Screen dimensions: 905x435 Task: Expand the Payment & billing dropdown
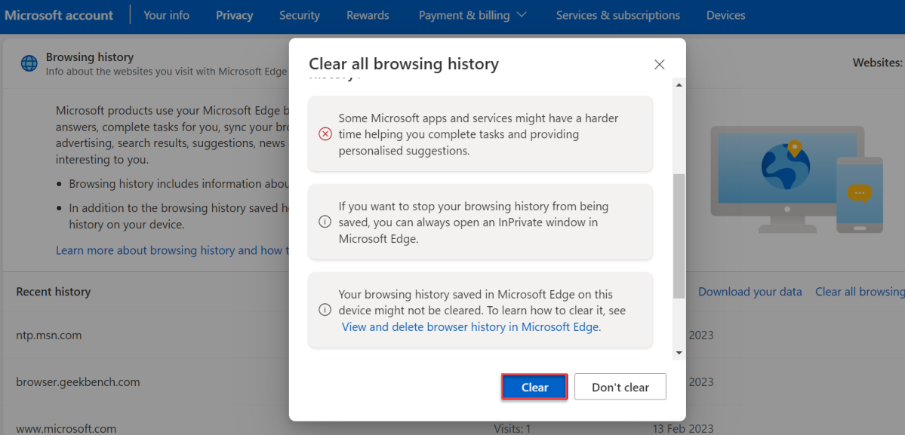pyautogui.click(x=473, y=16)
